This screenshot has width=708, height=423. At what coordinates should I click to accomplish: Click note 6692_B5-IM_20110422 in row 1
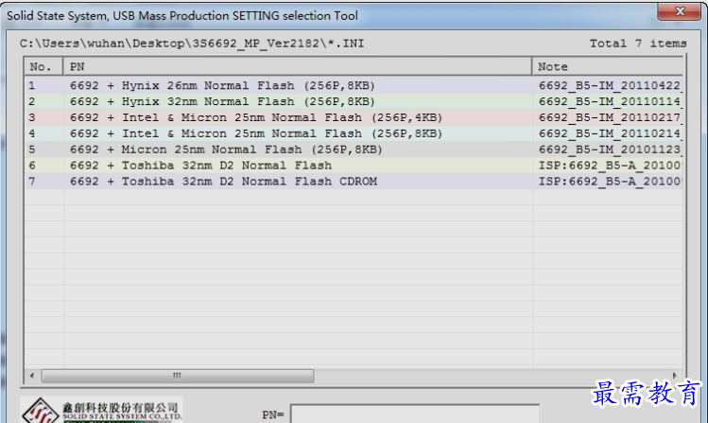click(x=610, y=85)
